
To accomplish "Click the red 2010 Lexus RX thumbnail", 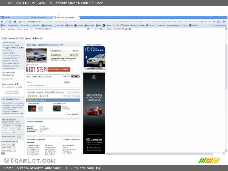I will tap(32, 109).
